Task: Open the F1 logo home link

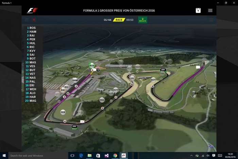Action: [x=32, y=11]
